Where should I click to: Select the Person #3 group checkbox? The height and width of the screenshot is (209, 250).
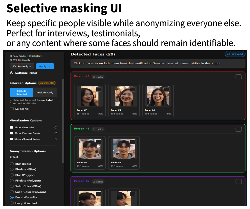238,77
